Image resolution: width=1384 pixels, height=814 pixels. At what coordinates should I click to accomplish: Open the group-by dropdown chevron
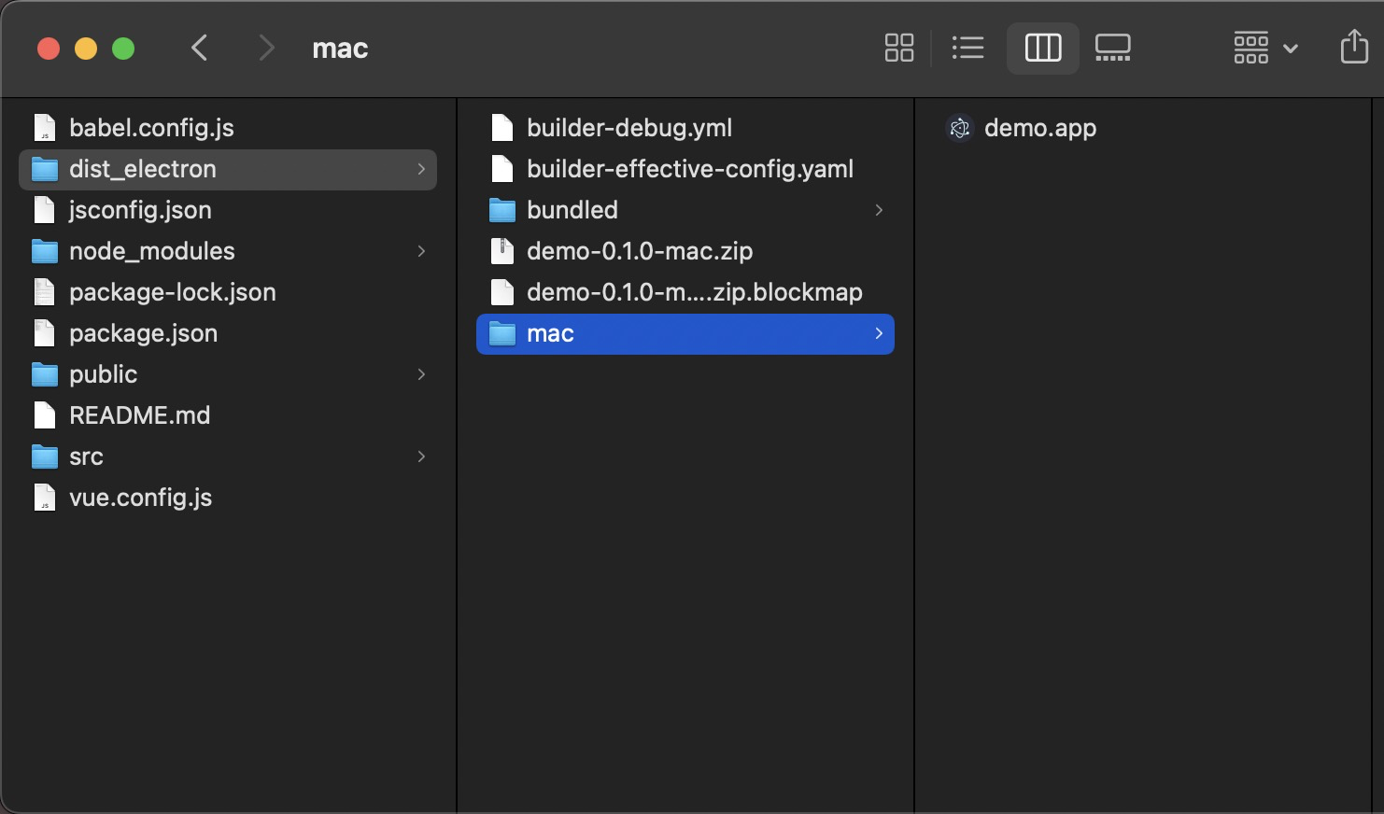[x=1291, y=48]
